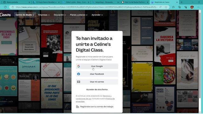The width and height of the screenshot is (203, 114).
Task: Open the Ricardo Soto résumé template
Action: pyautogui.click(x=29, y=87)
